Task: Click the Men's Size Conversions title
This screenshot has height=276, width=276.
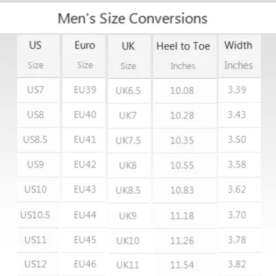Action: coord(132,19)
